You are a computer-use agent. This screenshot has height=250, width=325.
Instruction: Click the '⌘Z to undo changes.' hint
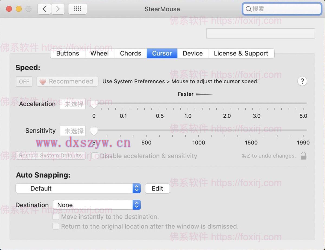click(269, 156)
